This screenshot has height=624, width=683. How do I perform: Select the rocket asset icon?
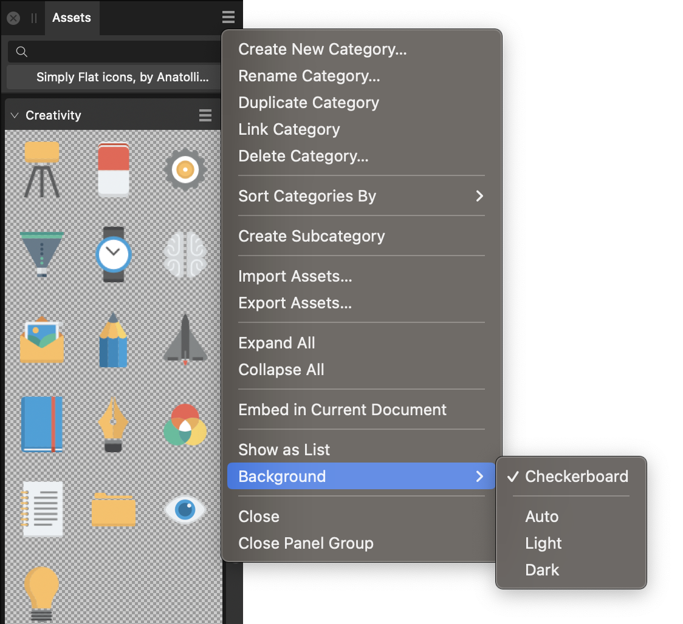(x=185, y=340)
